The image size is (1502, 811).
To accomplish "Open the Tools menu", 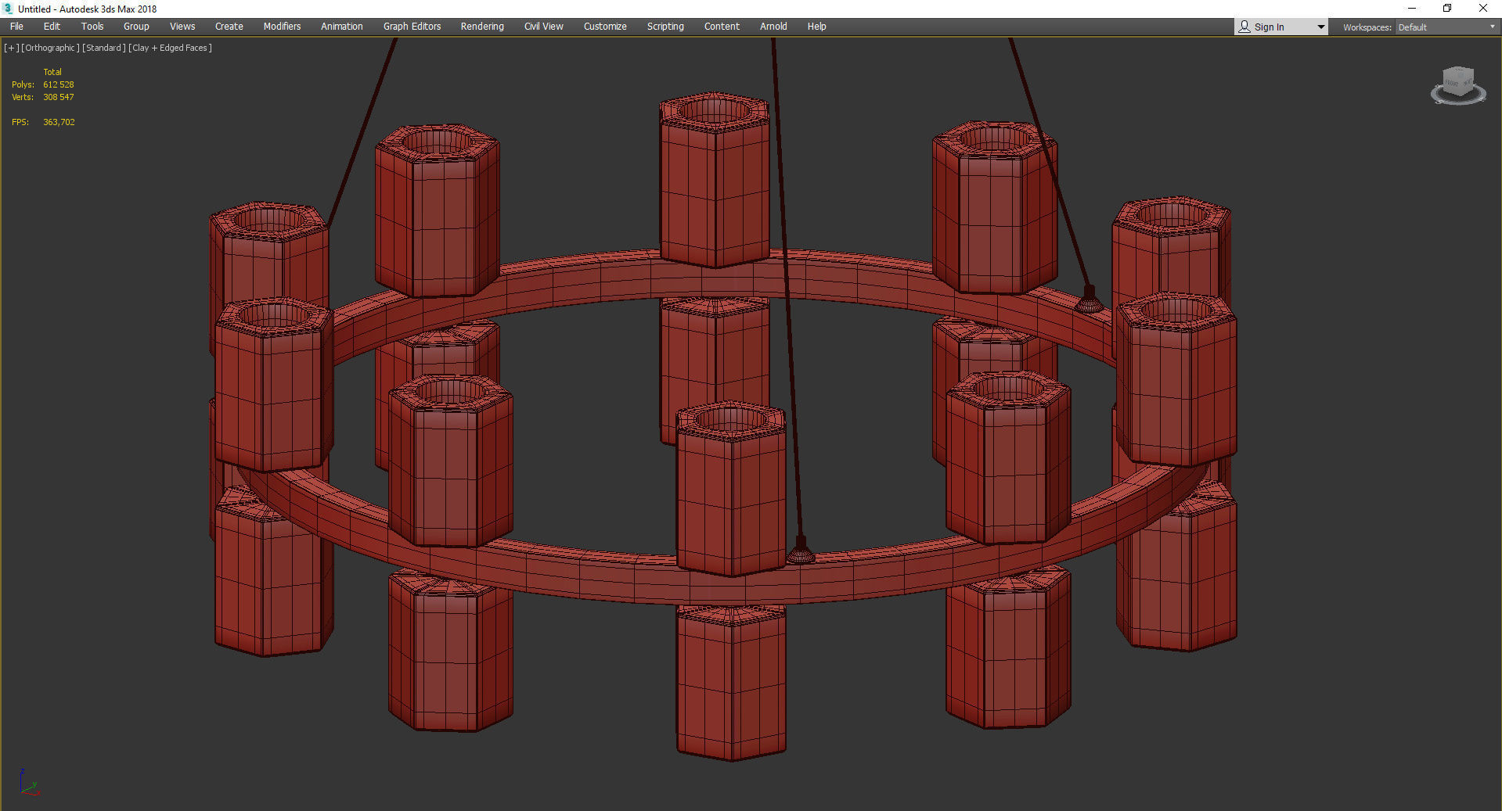I will click(92, 27).
